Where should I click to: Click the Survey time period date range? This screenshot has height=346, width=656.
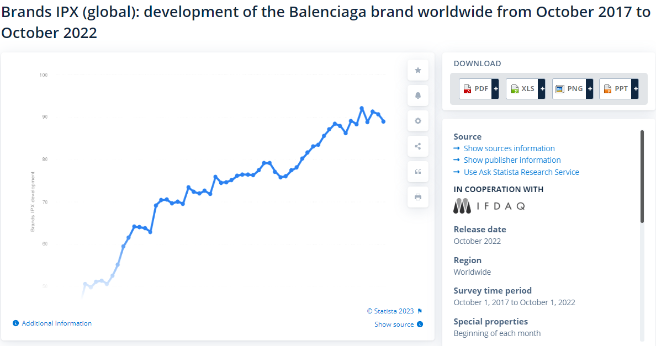(515, 302)
